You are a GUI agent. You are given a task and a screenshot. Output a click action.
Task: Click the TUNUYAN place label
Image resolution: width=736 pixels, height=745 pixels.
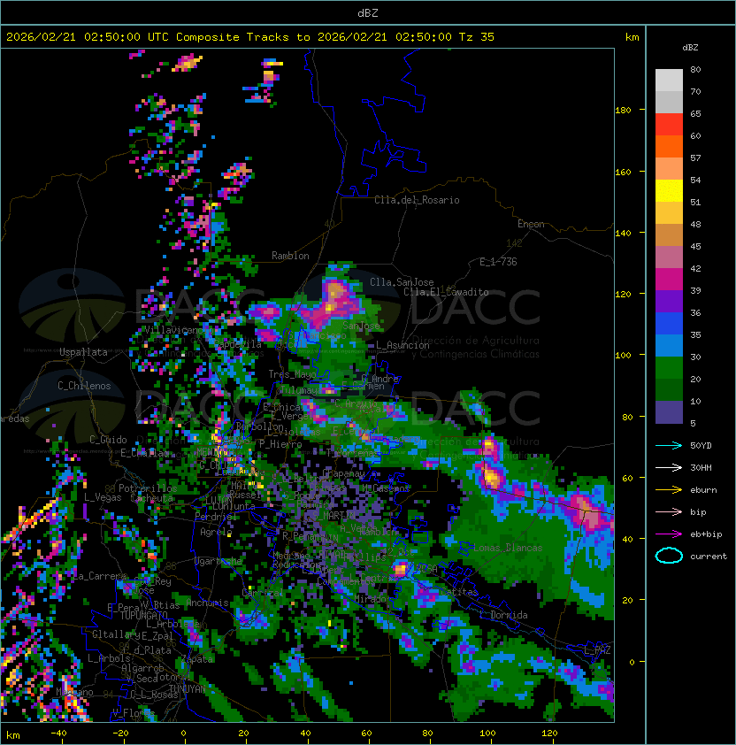pyautogui.click(x=187, y=689)
